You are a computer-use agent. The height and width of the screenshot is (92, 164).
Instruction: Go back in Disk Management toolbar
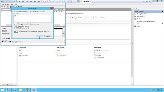(x=2, y=7)
